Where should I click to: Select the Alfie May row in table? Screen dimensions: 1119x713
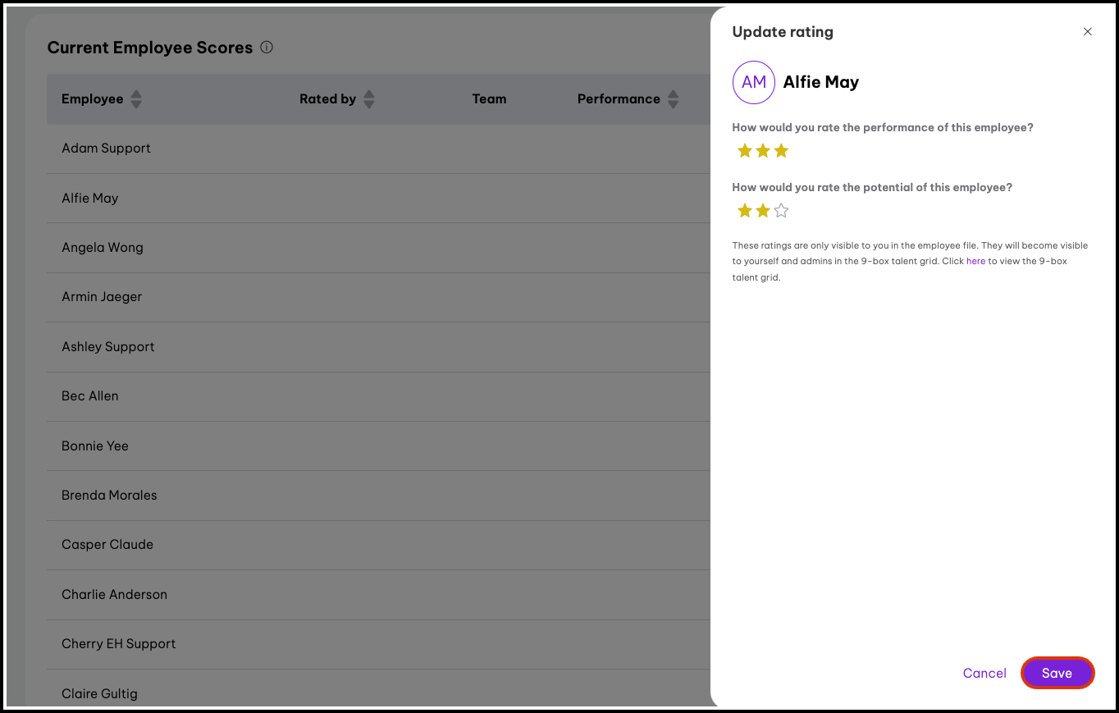pyautogui.click(x=90, y=199)
